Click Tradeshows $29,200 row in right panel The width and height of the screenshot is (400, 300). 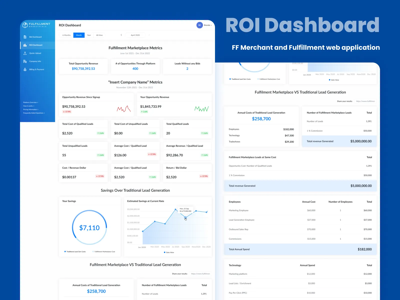[x=261, y=142]
